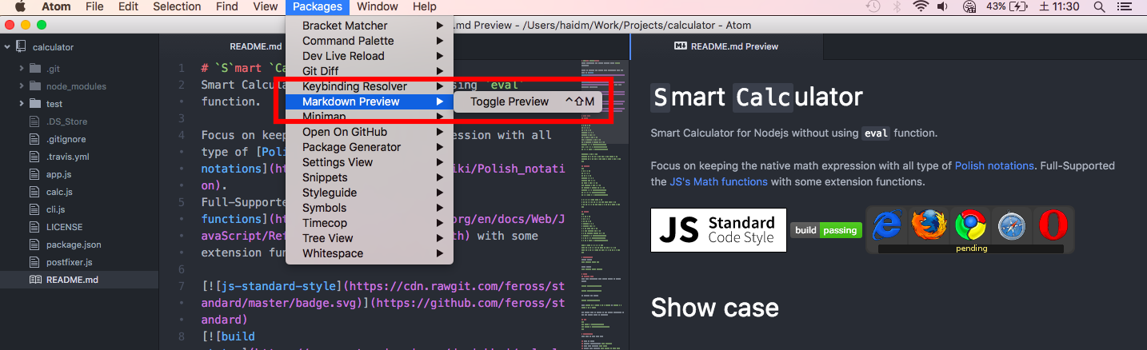Switch to README.md Preview tab

point(727,46)
